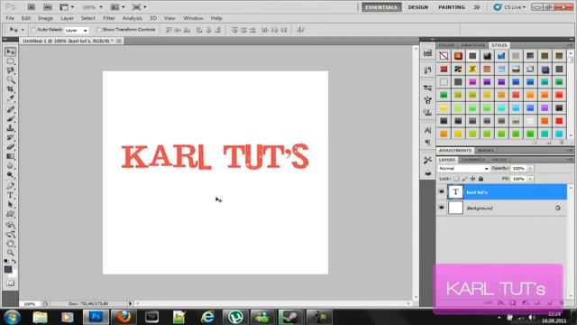Hide the karl tut's text layer
The height and width of the screenshot is (325, 577).
[x=441, y=191]
